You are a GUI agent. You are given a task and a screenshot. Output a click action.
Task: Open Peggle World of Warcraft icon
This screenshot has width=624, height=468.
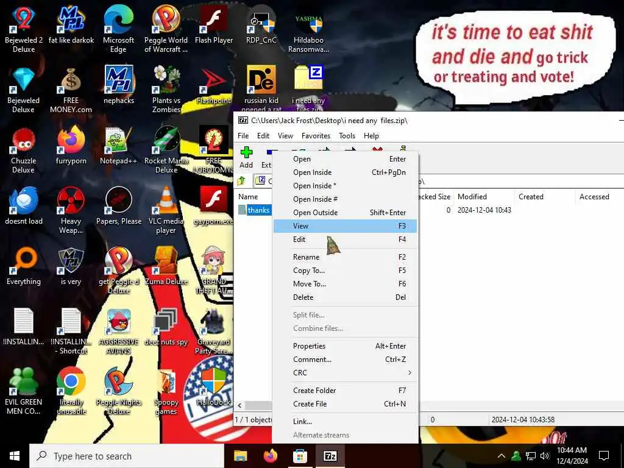pos(166,29)
